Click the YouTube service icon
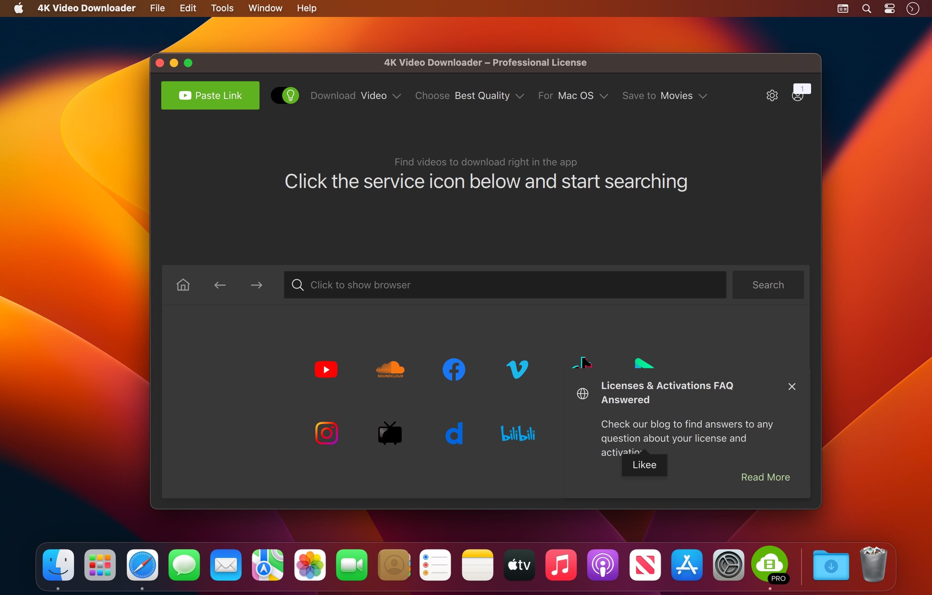Screen dimensions: 932x595 click(326, 370)
